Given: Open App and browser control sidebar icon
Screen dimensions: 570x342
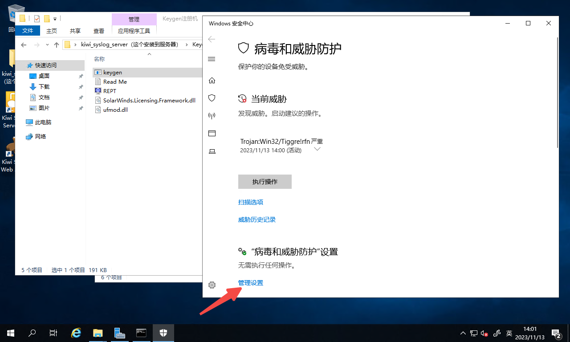Looking at the screenshot, I should (212, 134).
